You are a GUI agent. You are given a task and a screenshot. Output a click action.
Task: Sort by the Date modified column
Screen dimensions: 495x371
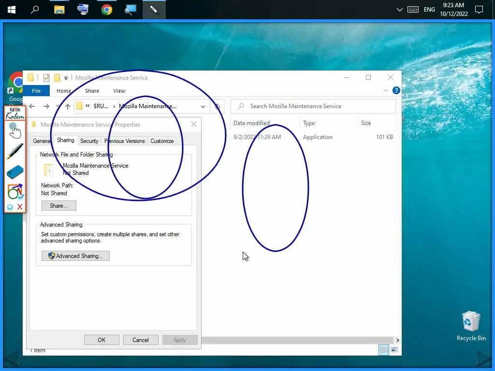click(251, 123)
